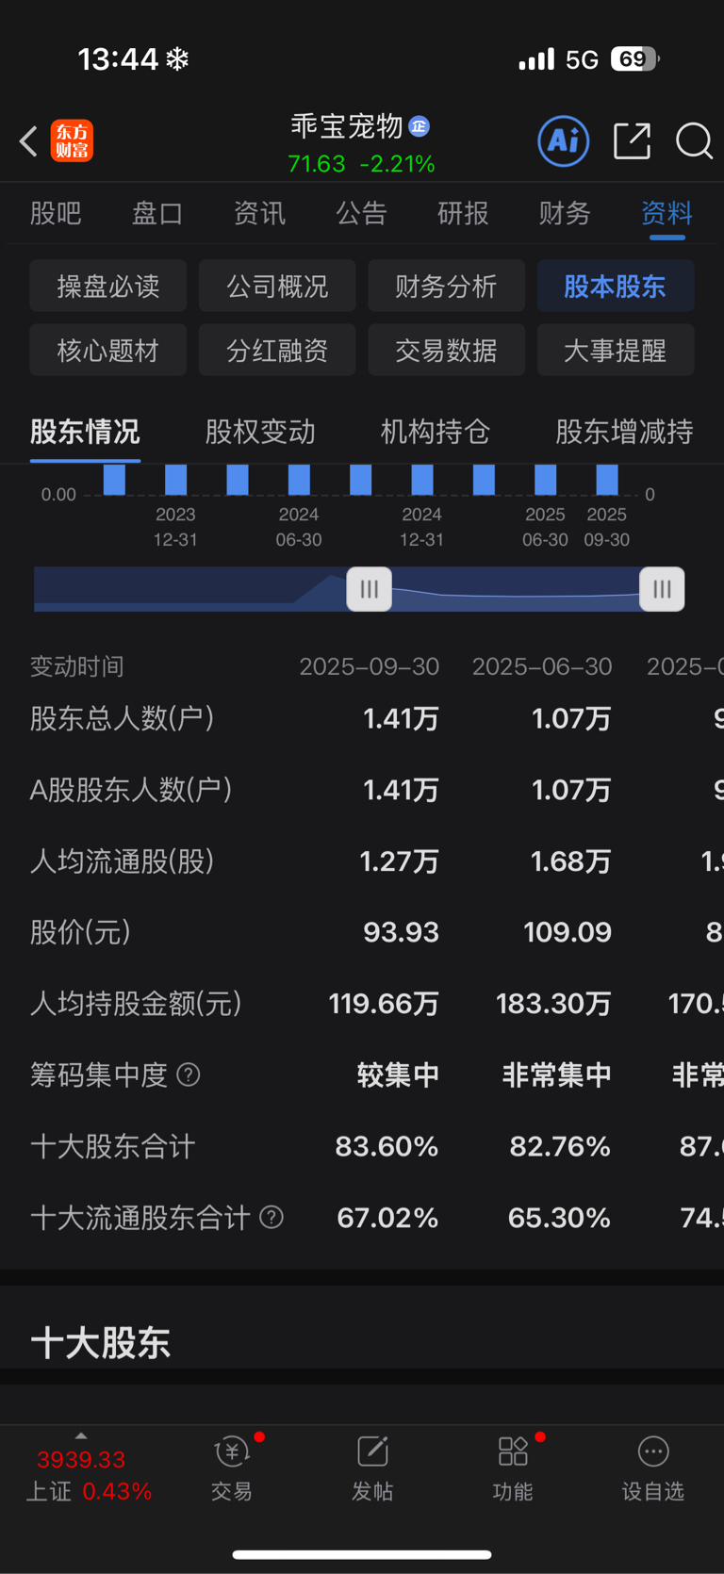Viewport: 724px width, 1574px height.
Task: Tap the chart bar above 2025 09-30
Action: coord(607,480)
